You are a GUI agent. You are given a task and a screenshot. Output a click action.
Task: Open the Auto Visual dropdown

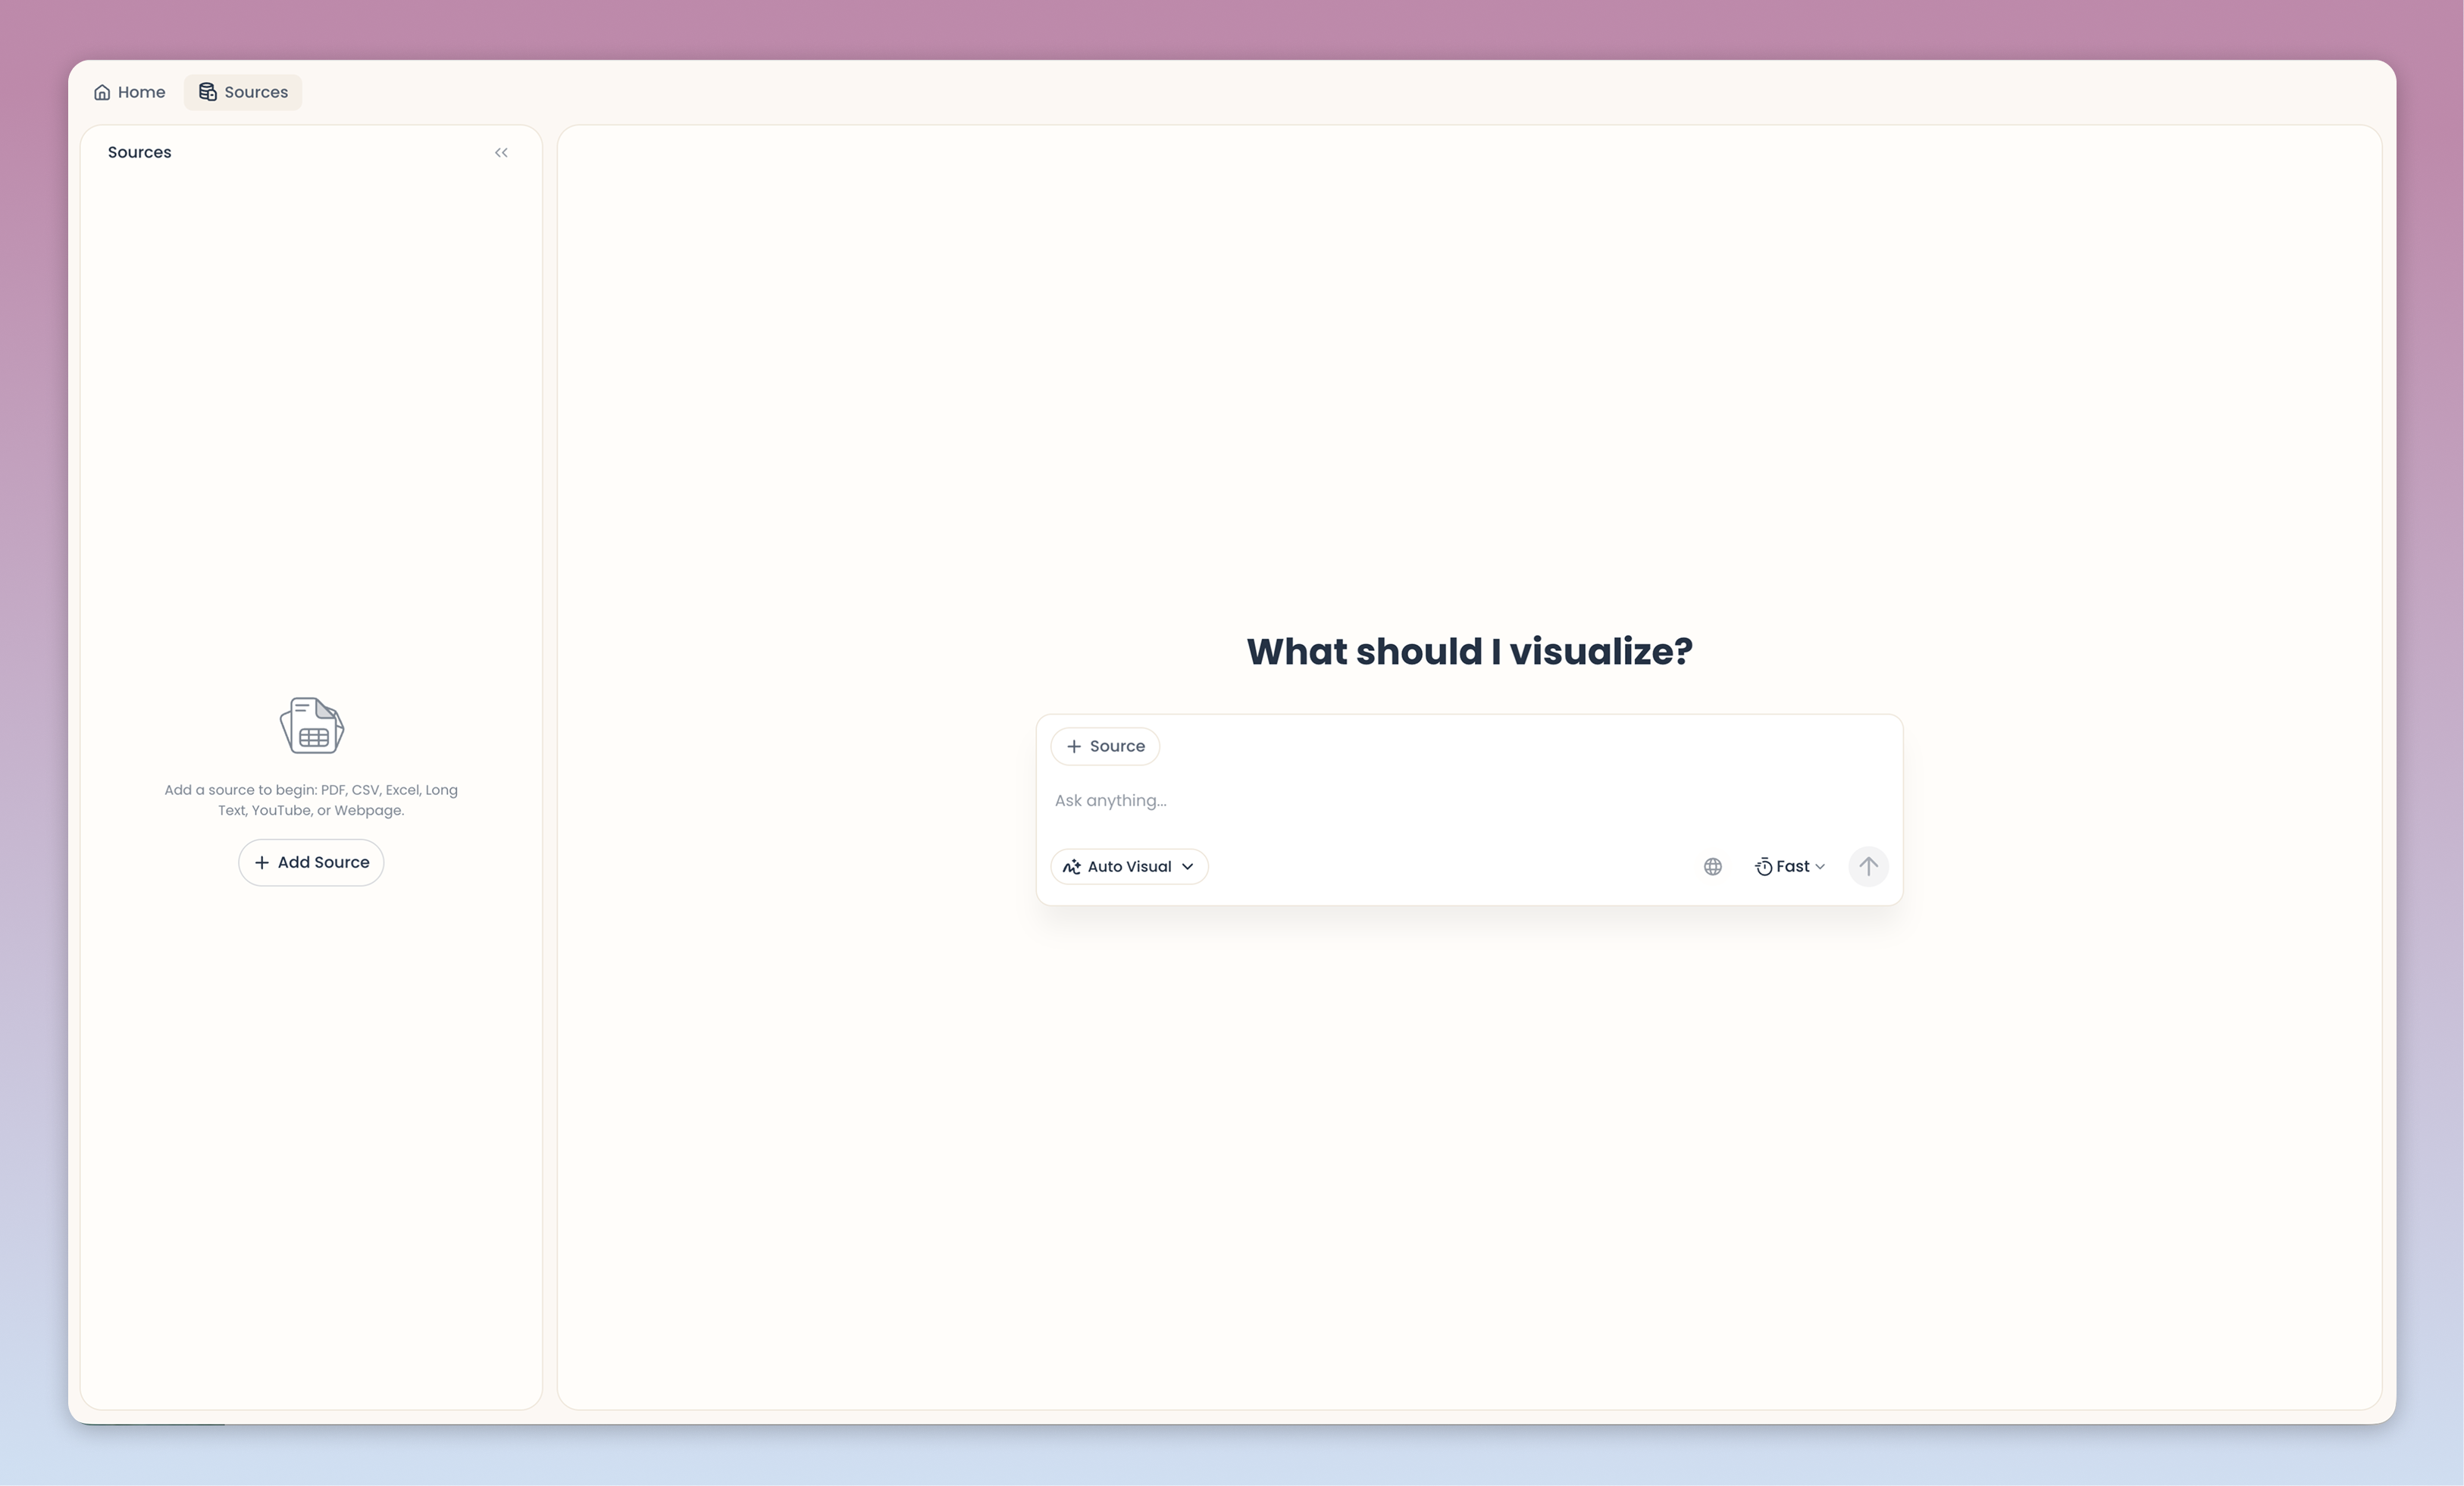pos(1190,867)
